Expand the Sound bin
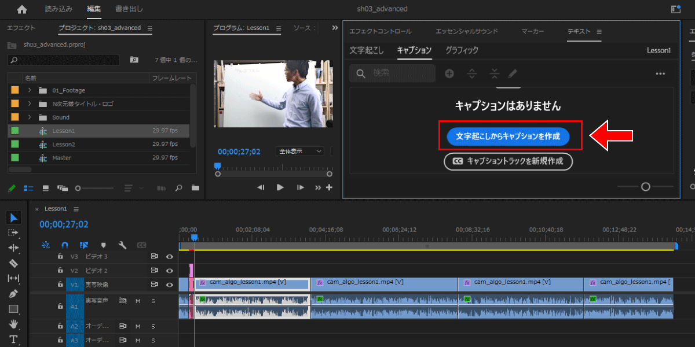 pyautogui.click(x=29, y=117)
